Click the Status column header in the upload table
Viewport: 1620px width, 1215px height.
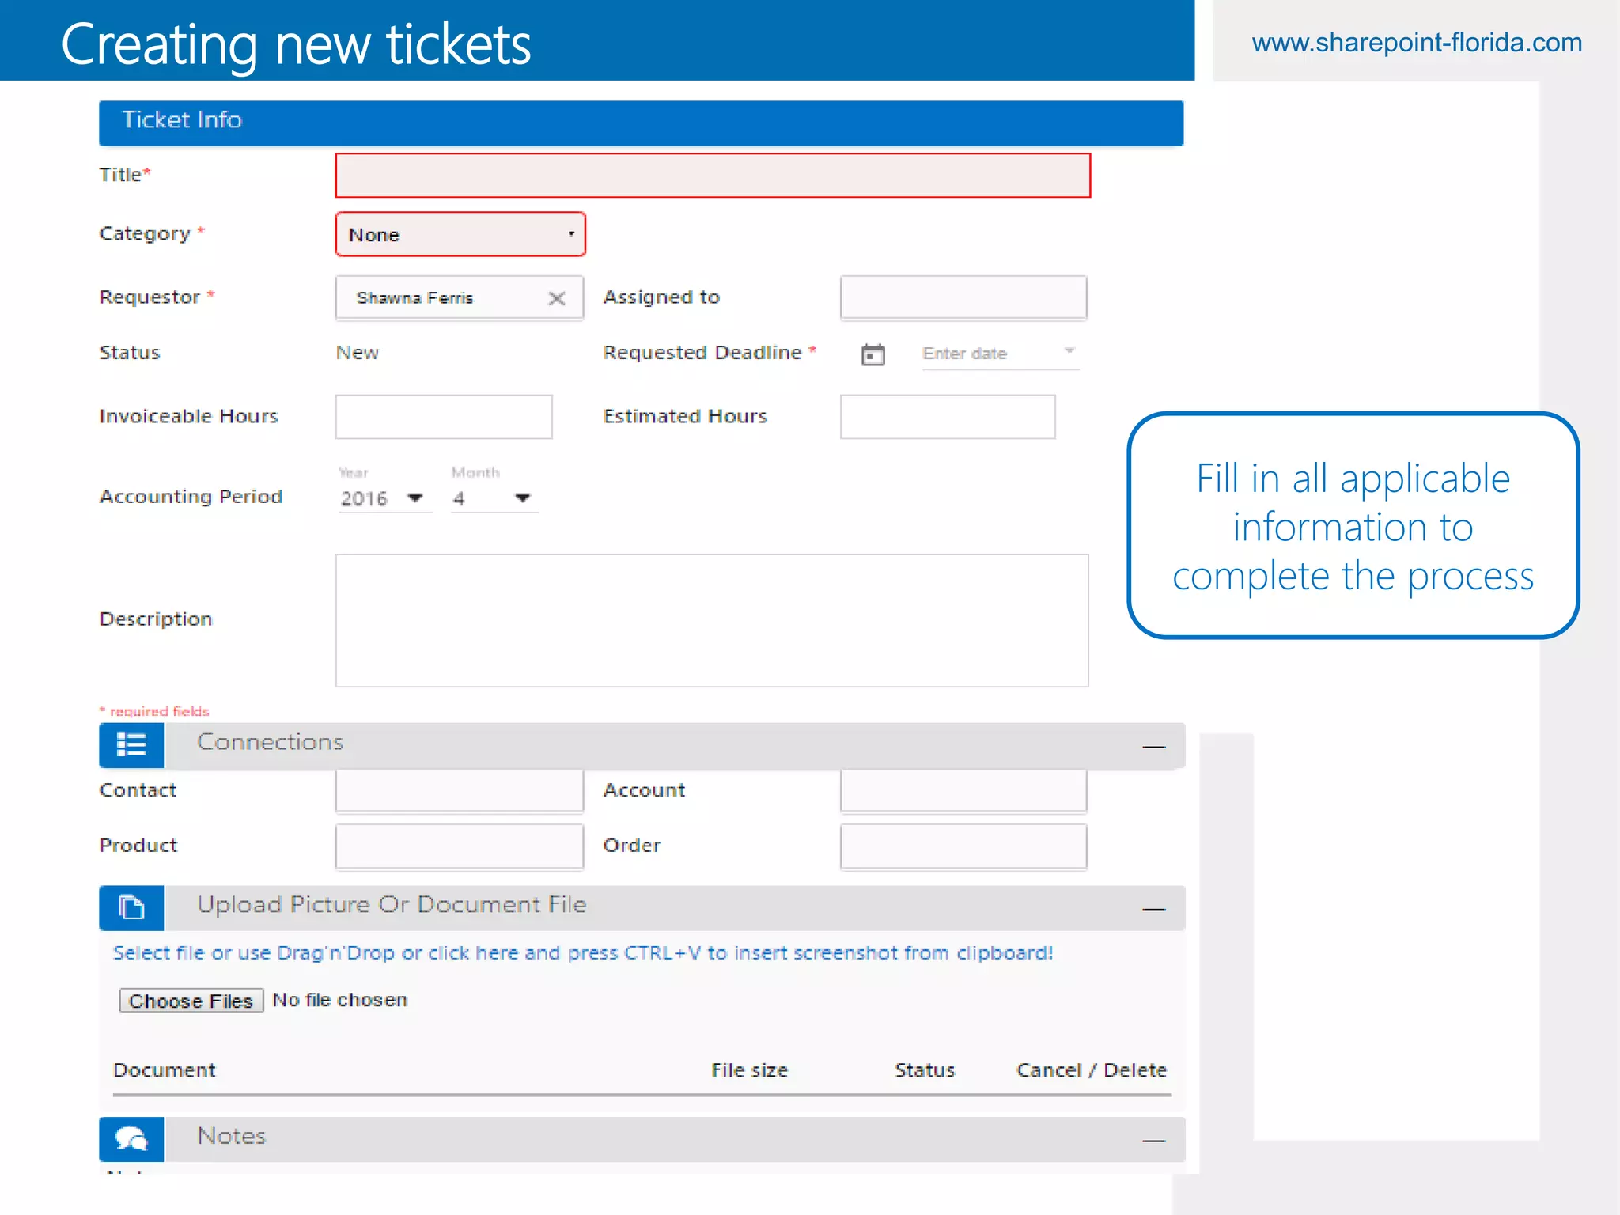925,1070
